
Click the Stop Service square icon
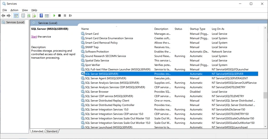tap(60, 15)
